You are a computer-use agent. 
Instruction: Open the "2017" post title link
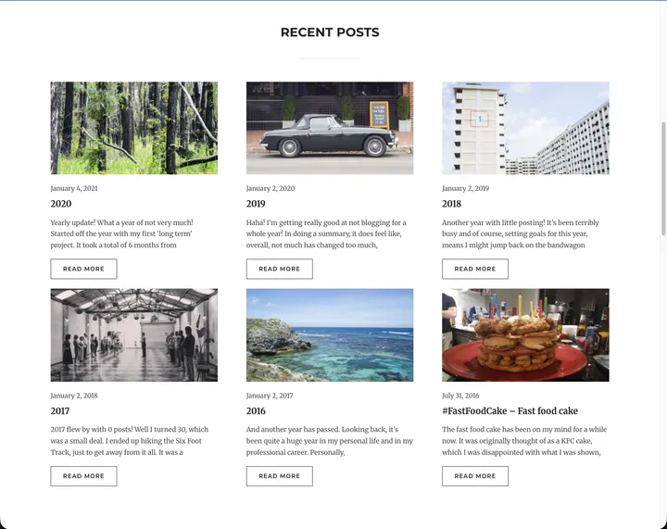pos(60,411)
